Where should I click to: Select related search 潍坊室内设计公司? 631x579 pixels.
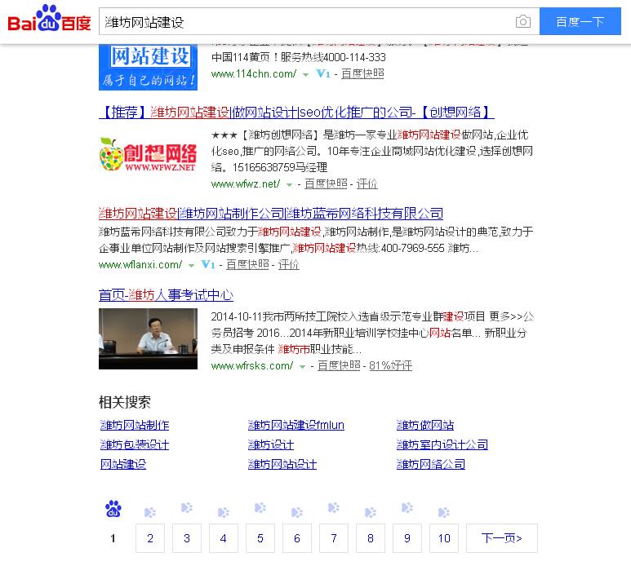point(442,444)
